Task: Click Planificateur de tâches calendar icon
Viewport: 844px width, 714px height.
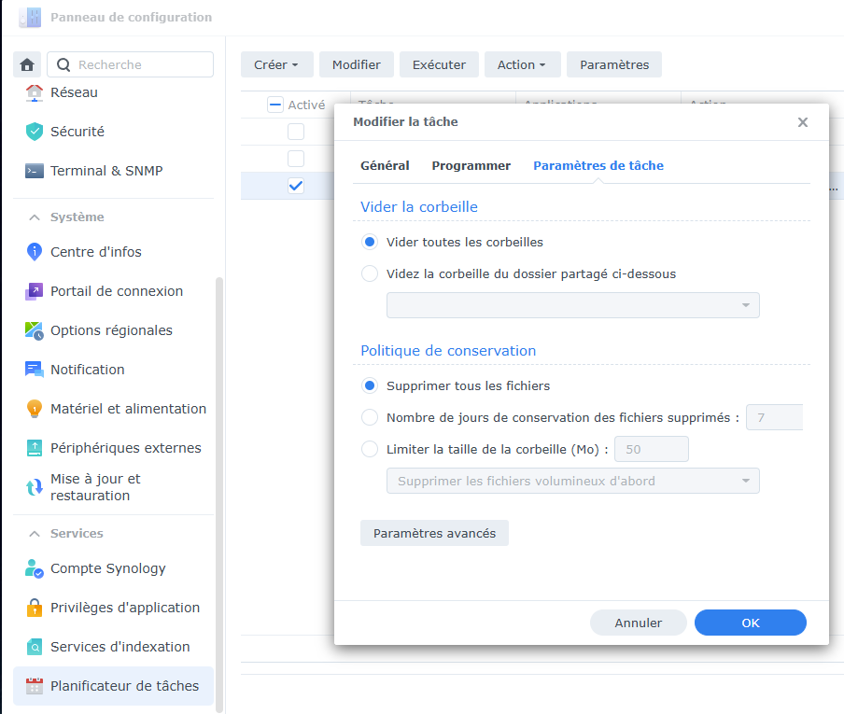Action: point(35,686)
